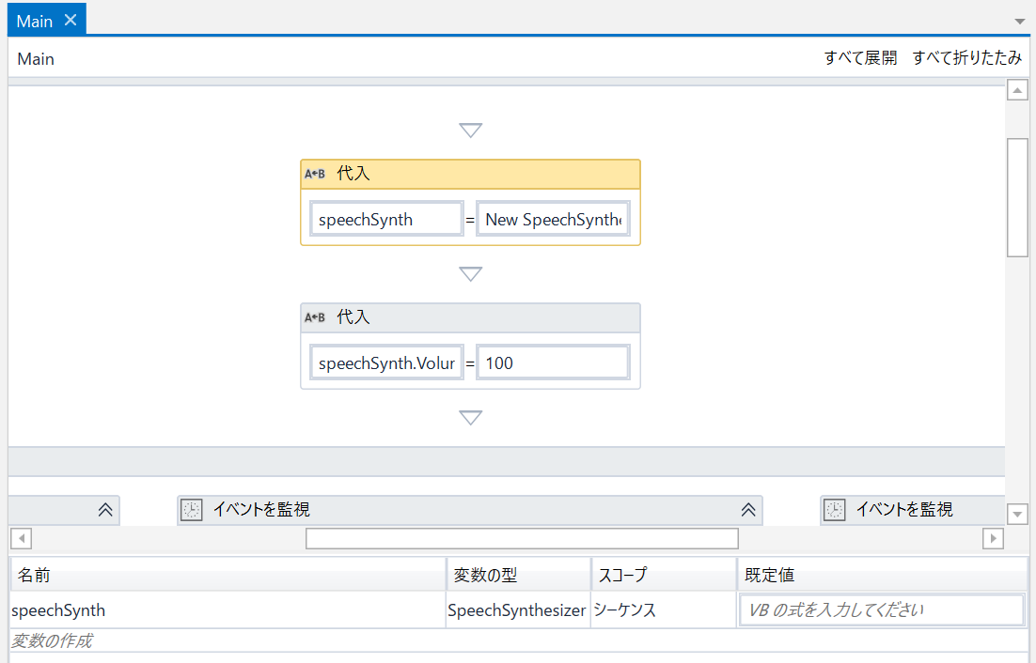The height and width of the screenshot is (663, 1036).
Task: Collapse the middle イベントを監視 activity
Action: point(748,510)
